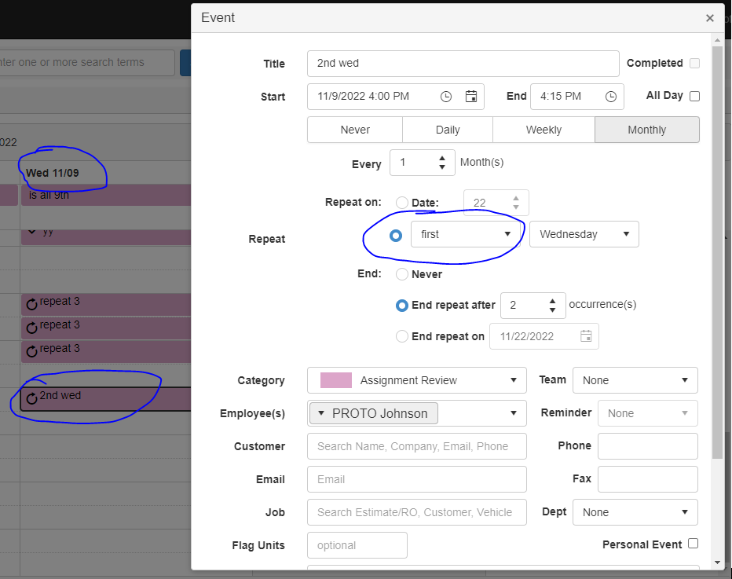Screen dimensions: 732x579
Task: Increase the repeat Date value
Action: tap(516, 199)
